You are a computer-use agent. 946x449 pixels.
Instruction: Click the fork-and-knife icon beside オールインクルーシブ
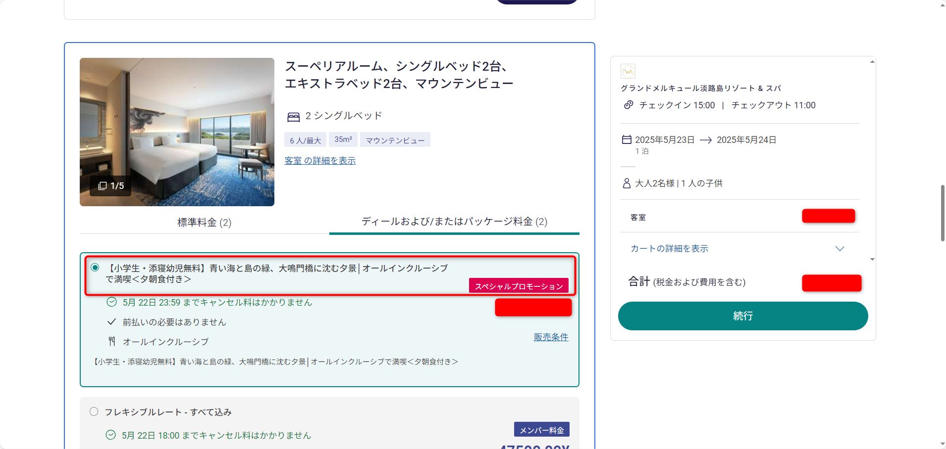pyautogui.click(x=111, y=341)
